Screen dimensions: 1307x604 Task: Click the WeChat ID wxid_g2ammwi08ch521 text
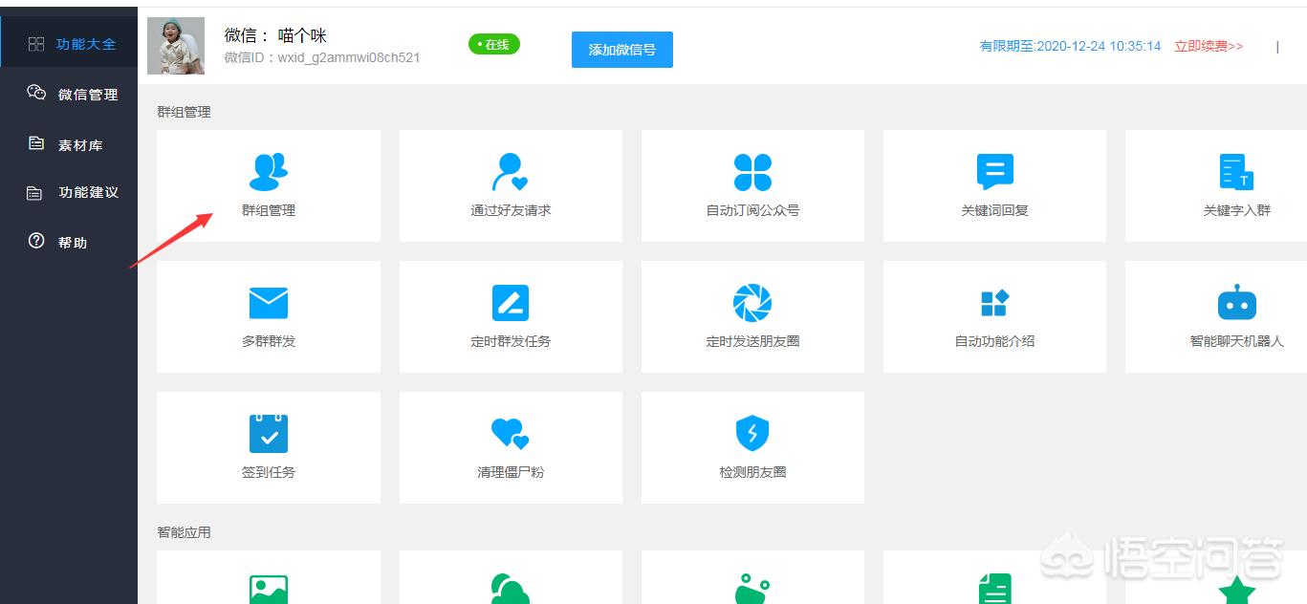[x=322, y=57]
